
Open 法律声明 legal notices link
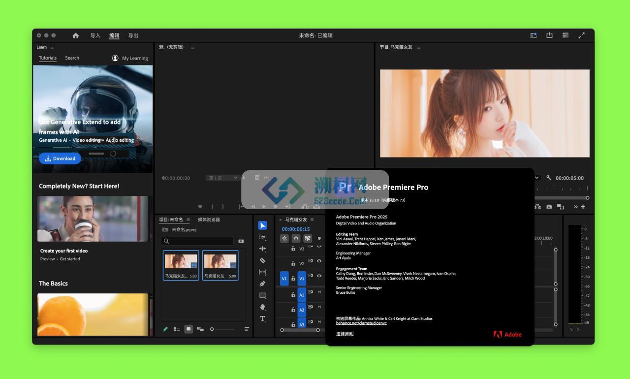tap(345, 334)
